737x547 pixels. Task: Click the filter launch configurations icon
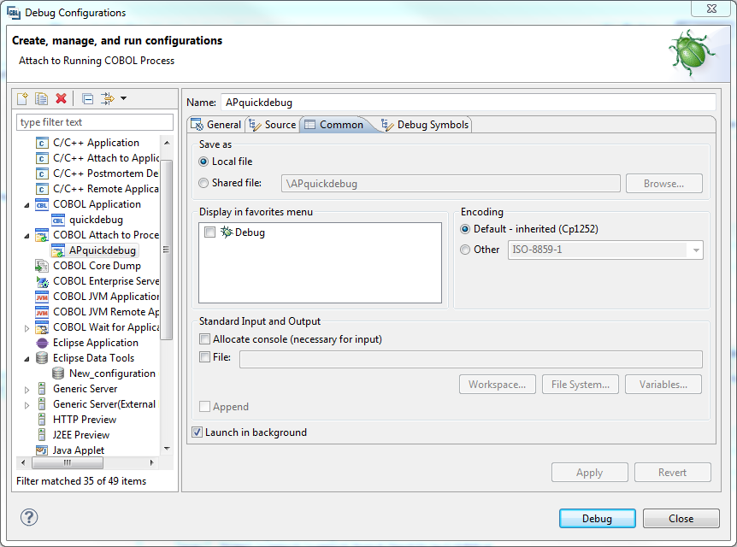(x=108, y=99)
